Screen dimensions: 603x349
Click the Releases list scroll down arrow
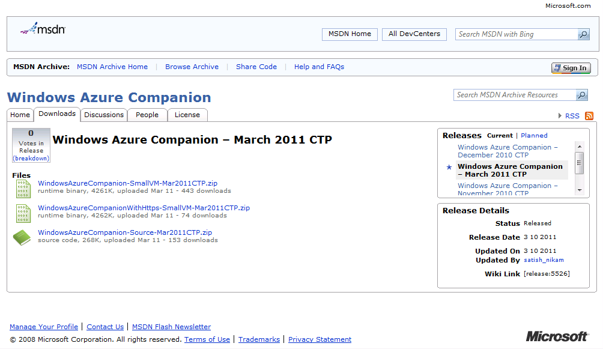[x=580, y=190]
